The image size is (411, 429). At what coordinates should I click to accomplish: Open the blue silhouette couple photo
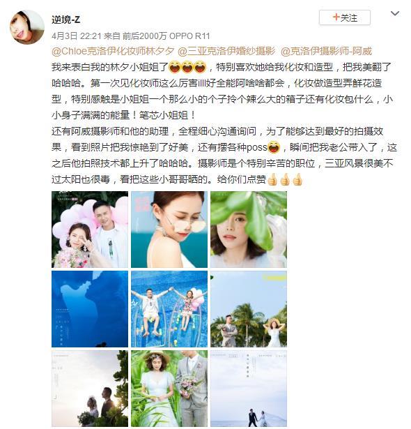[x=90, y=309]
